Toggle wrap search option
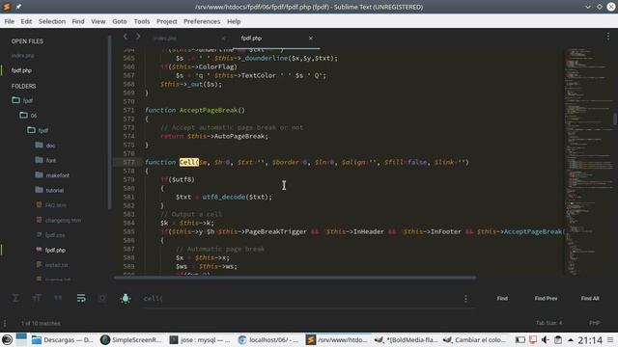Screen dimensions: 618x347 coord(81,298)
